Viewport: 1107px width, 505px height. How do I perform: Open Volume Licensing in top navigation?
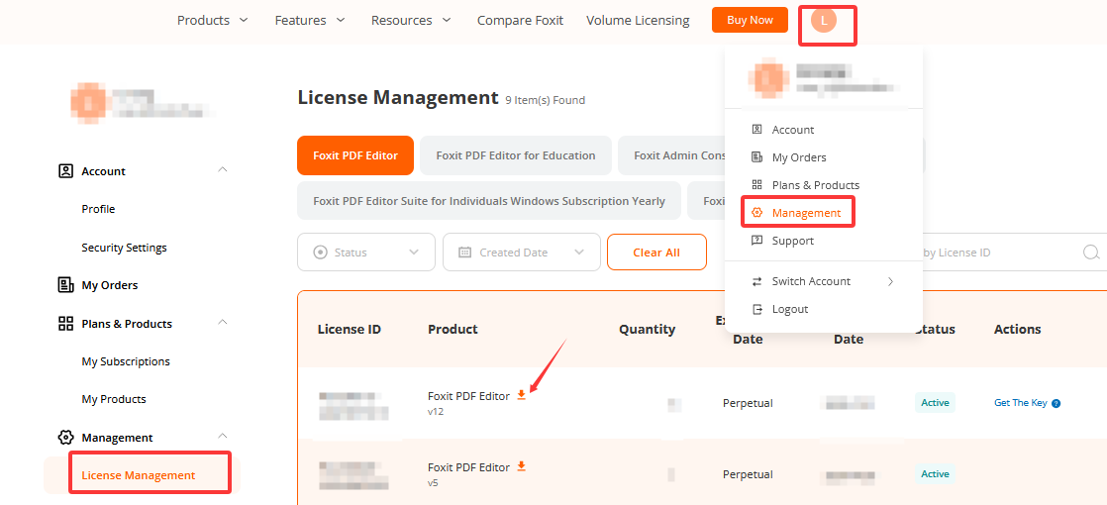pos(638,21)
